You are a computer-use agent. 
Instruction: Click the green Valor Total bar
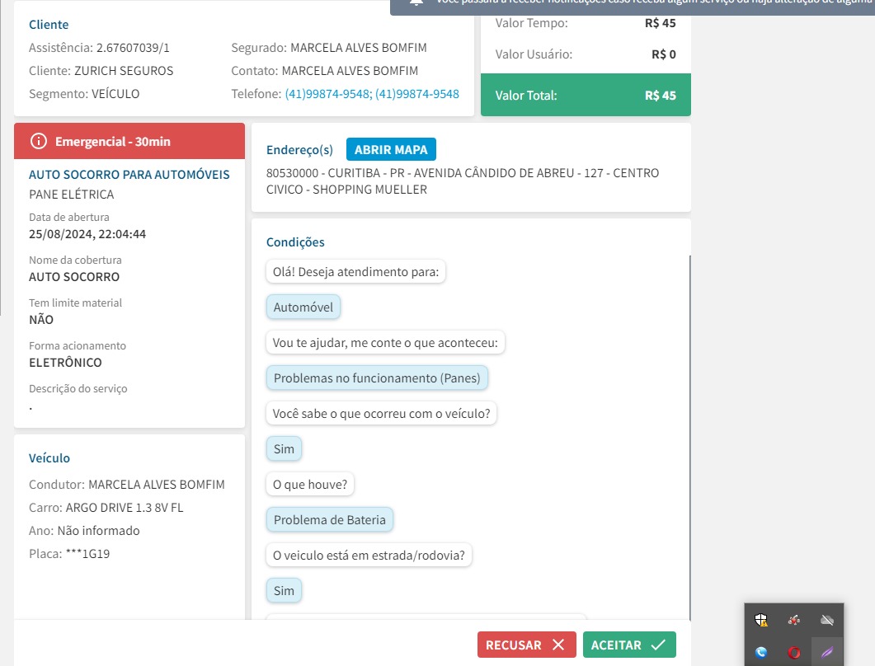pyautogui.click(x=586, y=95)
